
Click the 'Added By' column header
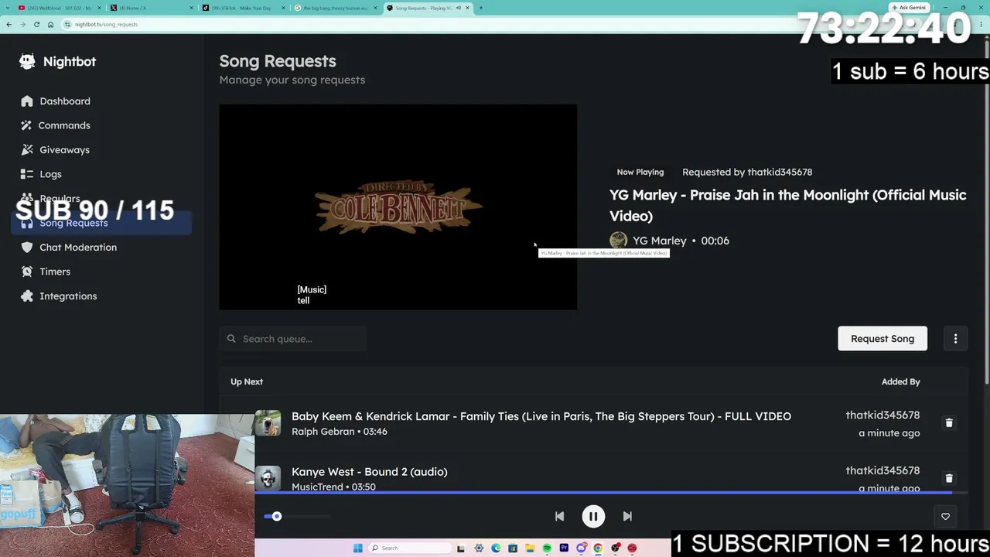[x=901, y=381]
